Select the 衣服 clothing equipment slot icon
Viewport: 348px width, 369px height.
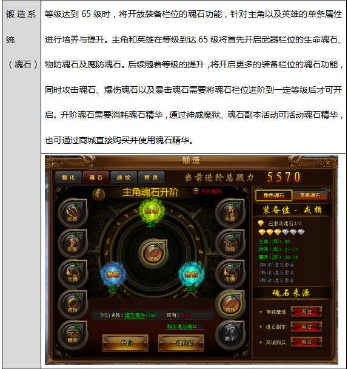[72, 243]
